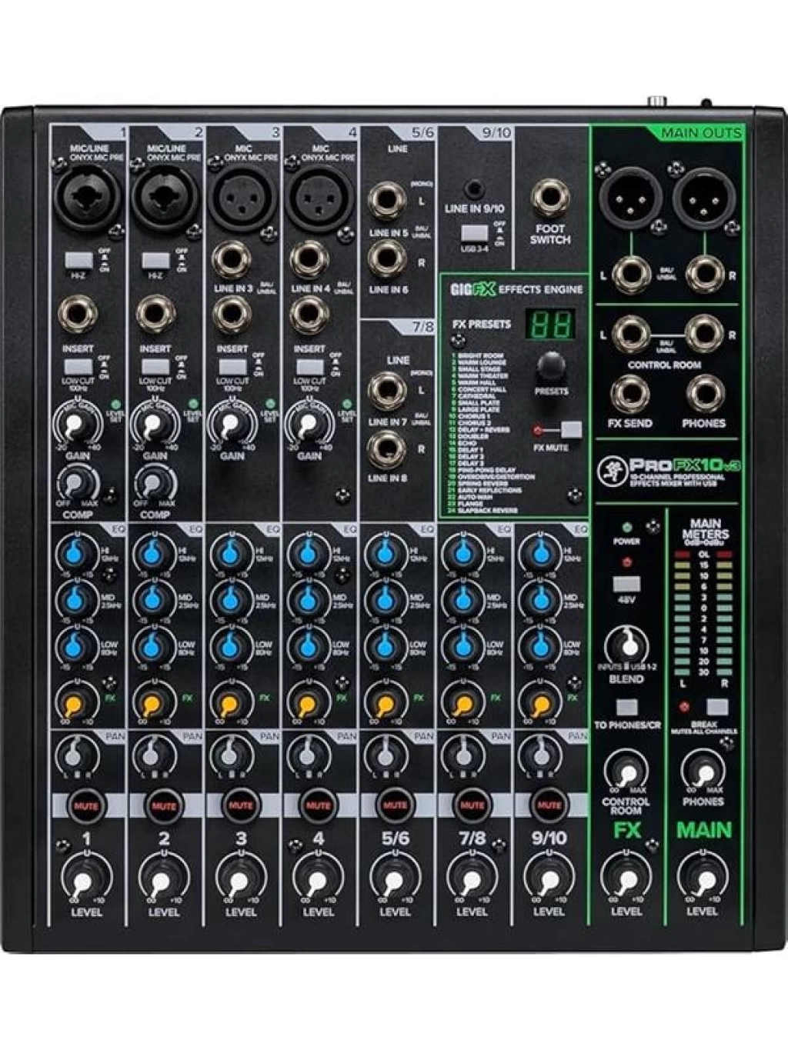Mute channel 2 with its MUTE button
788x1050 pixels.
pos(163,805)
